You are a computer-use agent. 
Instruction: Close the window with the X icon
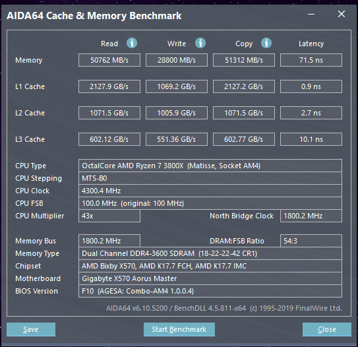click(x=342, y=14)
